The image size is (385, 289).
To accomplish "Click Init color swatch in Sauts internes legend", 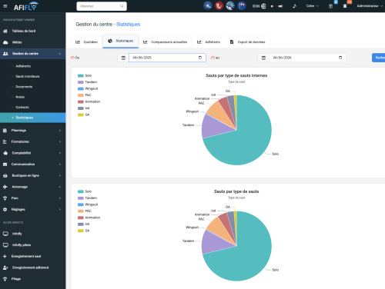I will click(x=81, y=108).
